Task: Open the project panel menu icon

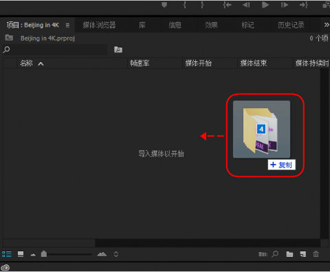Action: (x=67, y=25)
